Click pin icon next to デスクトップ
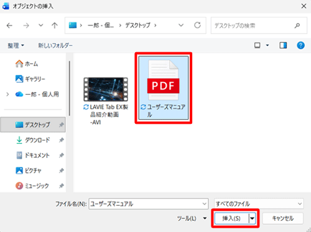311x232 pixels. (61, 125)
